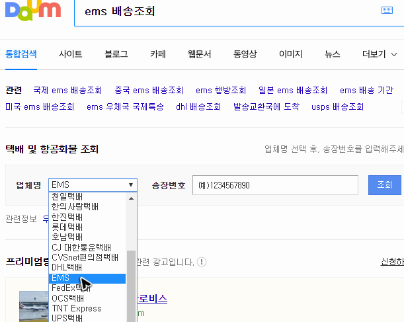The image size is (404, 322).
Task: Choose 한진택배 from carrier list
Action: 87,217
